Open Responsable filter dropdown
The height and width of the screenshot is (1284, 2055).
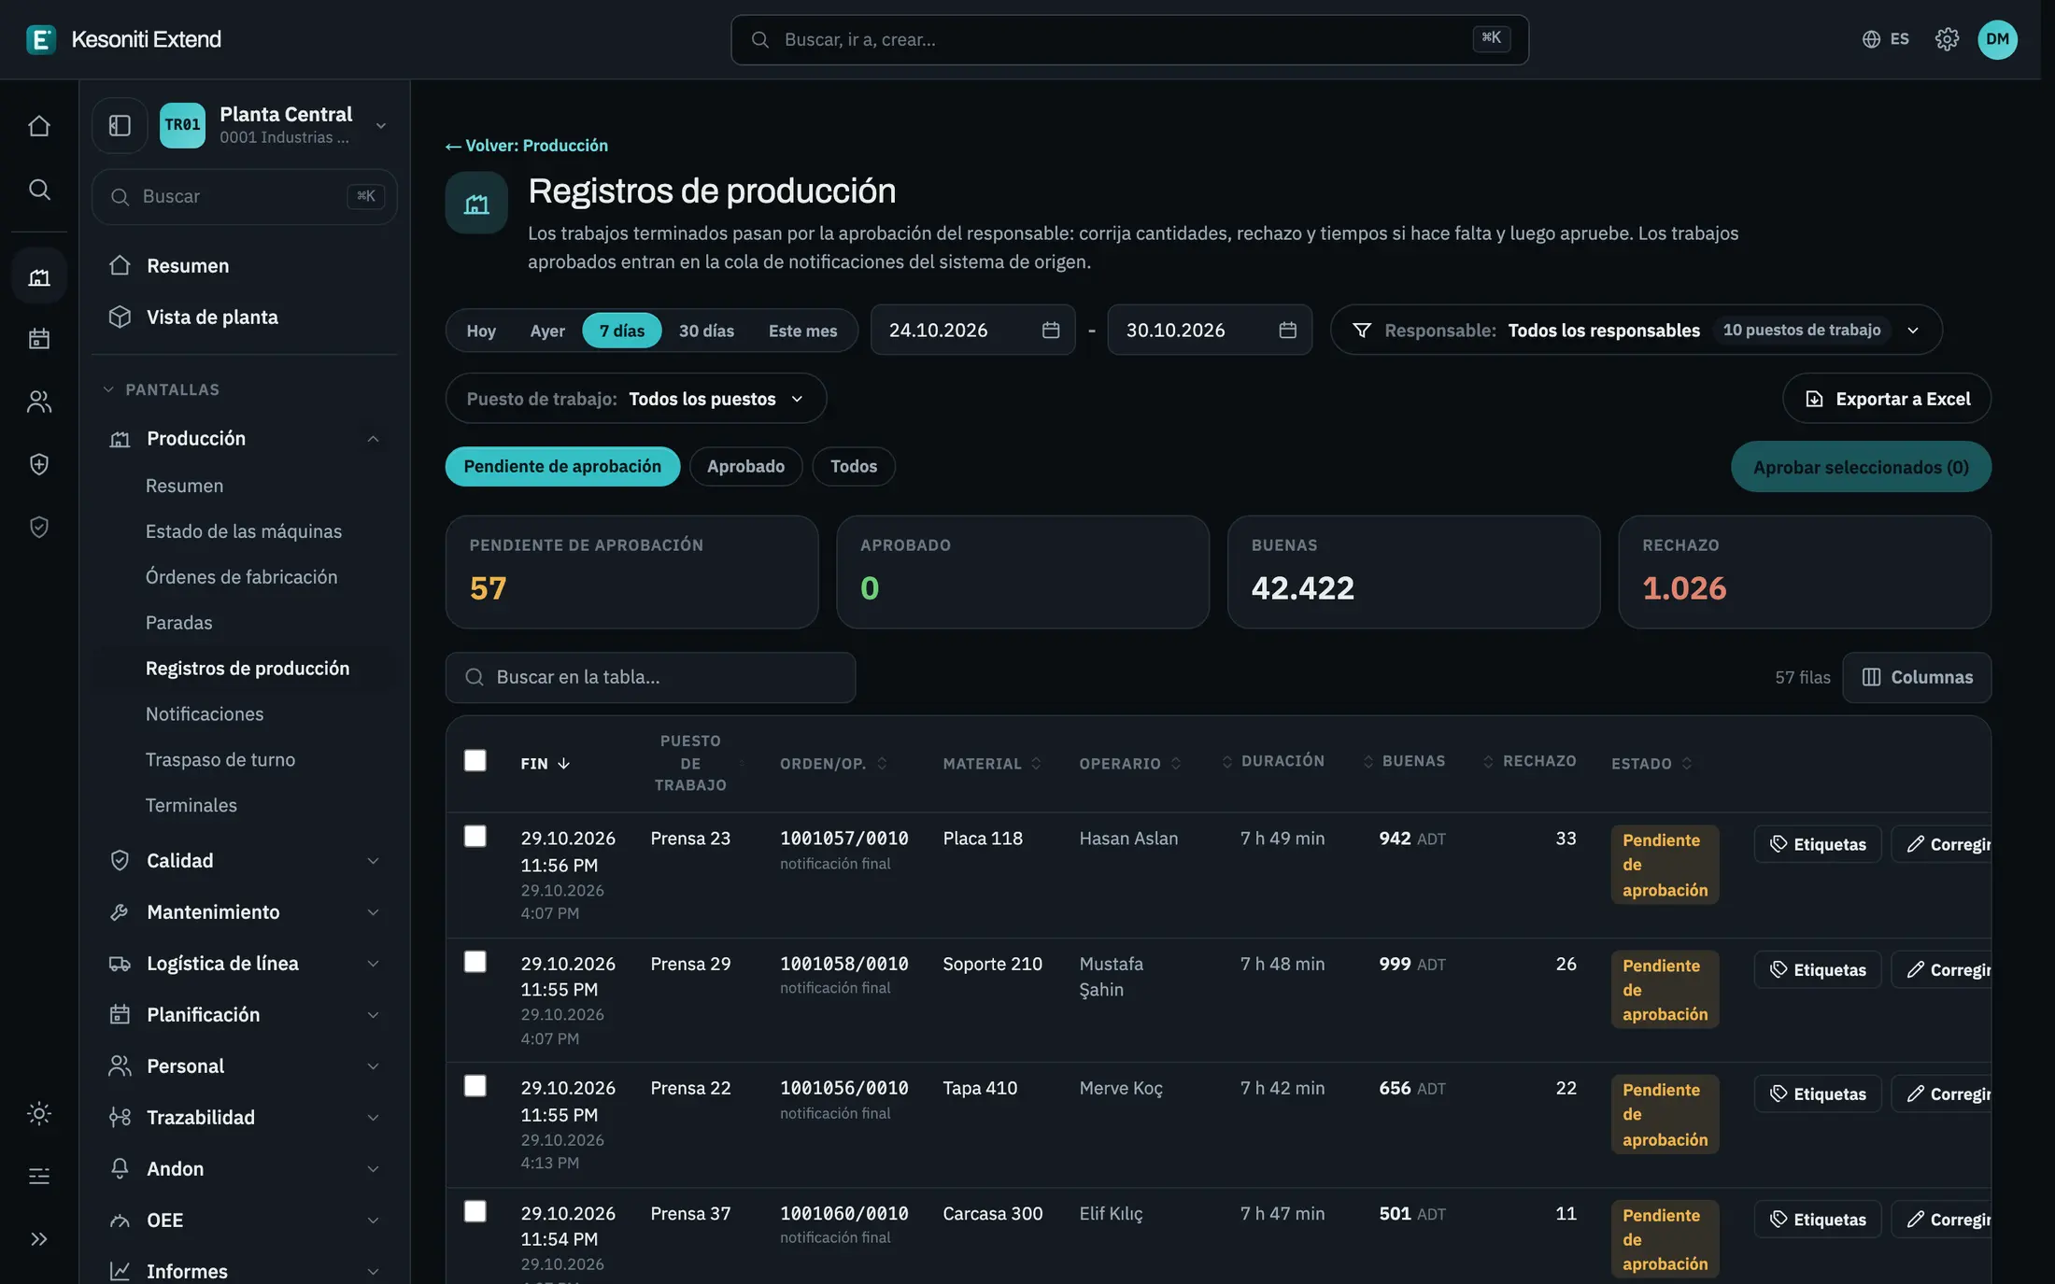(x=1636, y=330)
